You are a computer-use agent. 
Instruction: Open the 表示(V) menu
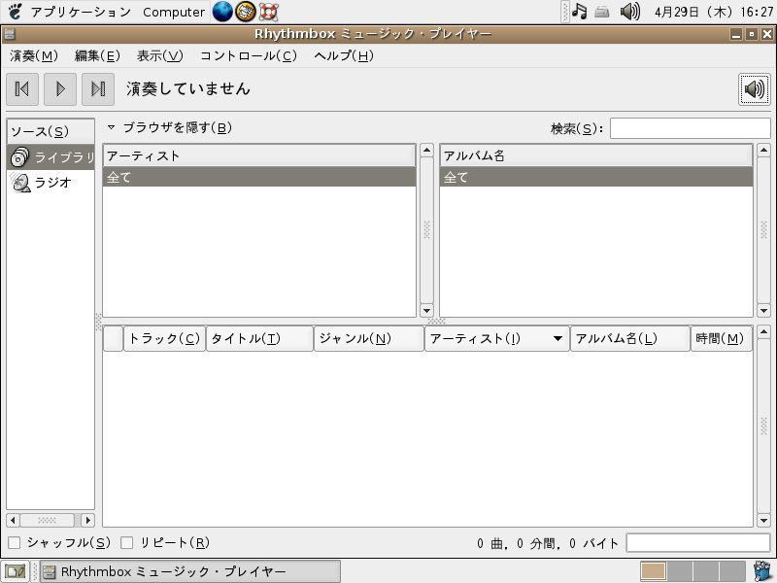[x=159, y=56]
